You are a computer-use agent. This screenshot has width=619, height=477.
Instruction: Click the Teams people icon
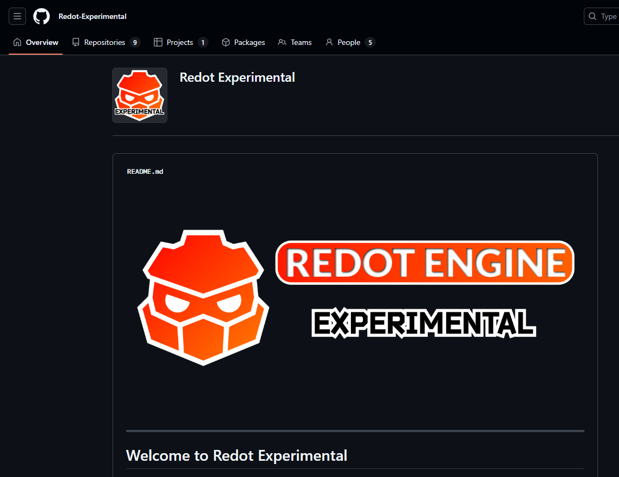click(282, 42)
